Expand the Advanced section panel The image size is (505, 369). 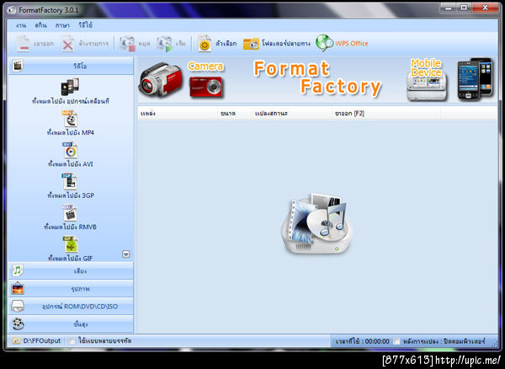click(71, 324)
